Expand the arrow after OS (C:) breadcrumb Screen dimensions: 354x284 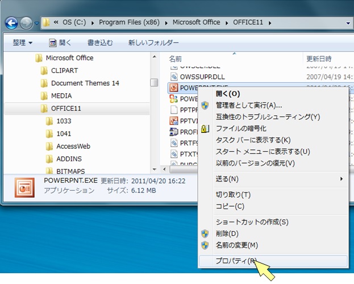point(93,23)
